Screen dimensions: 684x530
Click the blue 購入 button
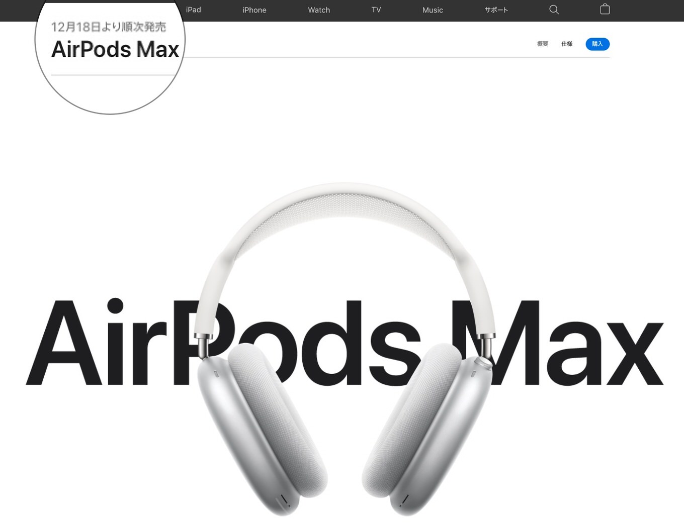click(597, 44)
